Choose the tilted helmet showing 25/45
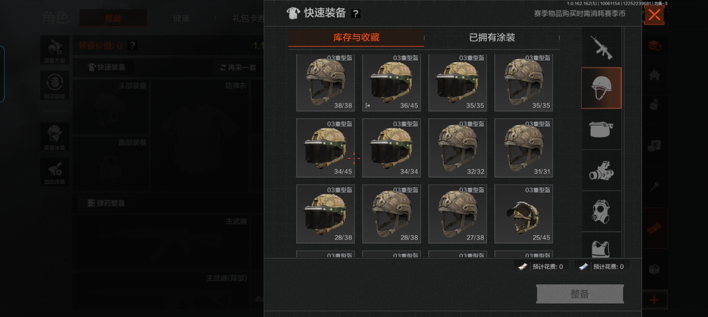Screen dimensions: 708x317 tap(524, 214)
